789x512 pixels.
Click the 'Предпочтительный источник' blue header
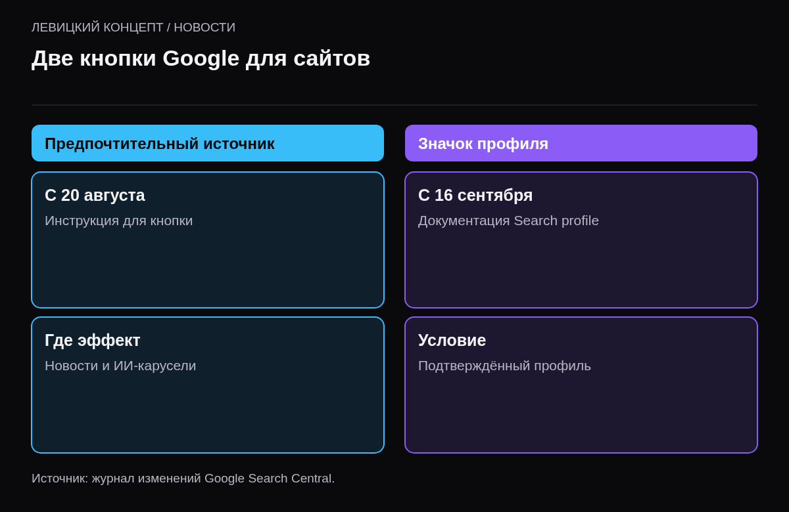[208, 143]
